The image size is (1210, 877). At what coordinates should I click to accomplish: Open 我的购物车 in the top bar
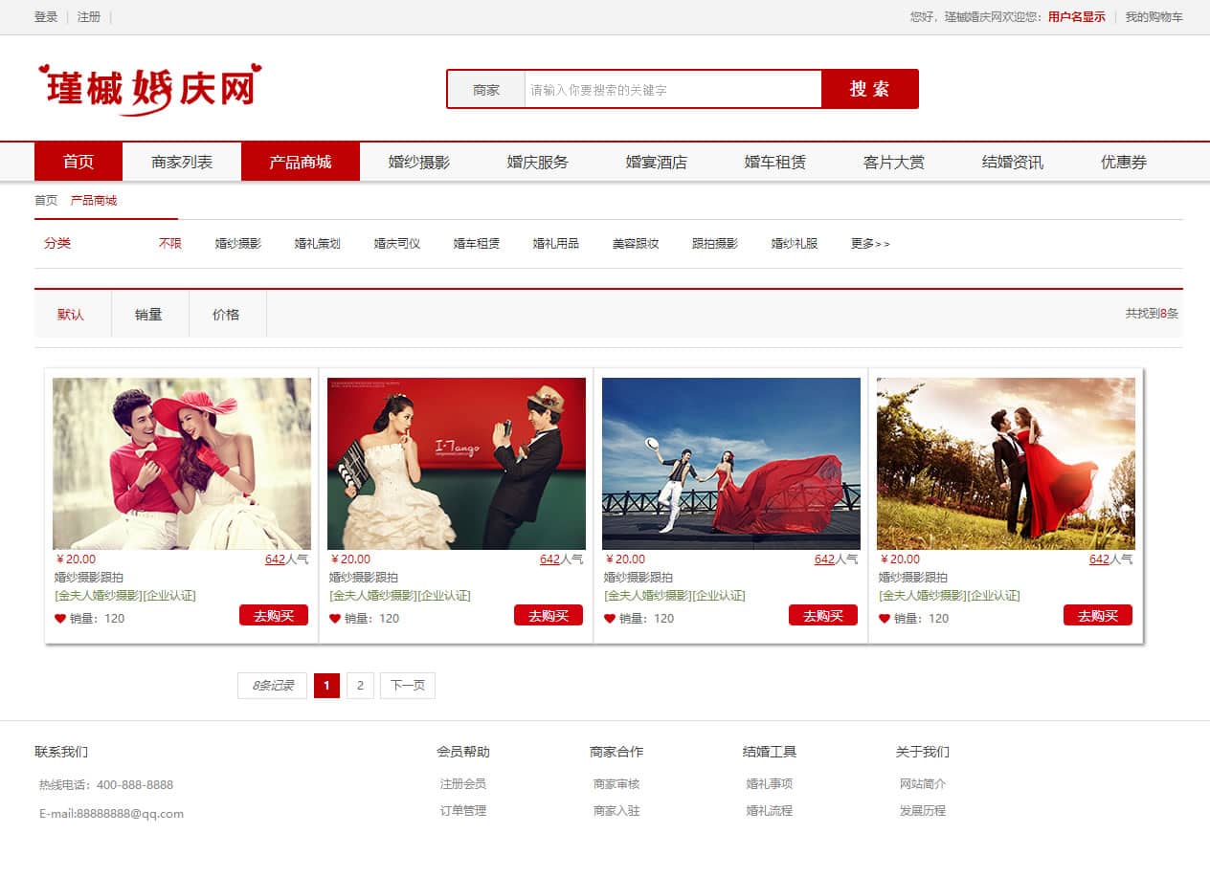1154,17
